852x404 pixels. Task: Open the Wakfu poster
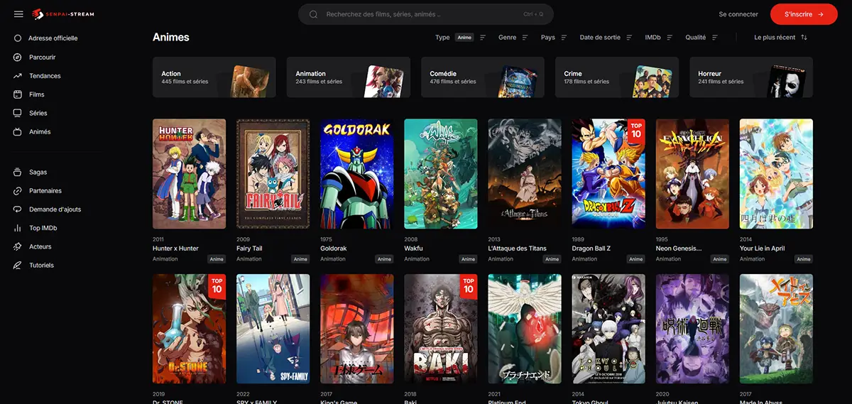coord(441,173)
